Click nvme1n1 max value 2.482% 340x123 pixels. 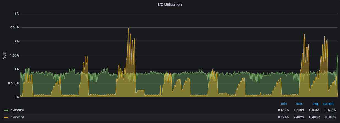pyautogui.click(x=299, y=117)
